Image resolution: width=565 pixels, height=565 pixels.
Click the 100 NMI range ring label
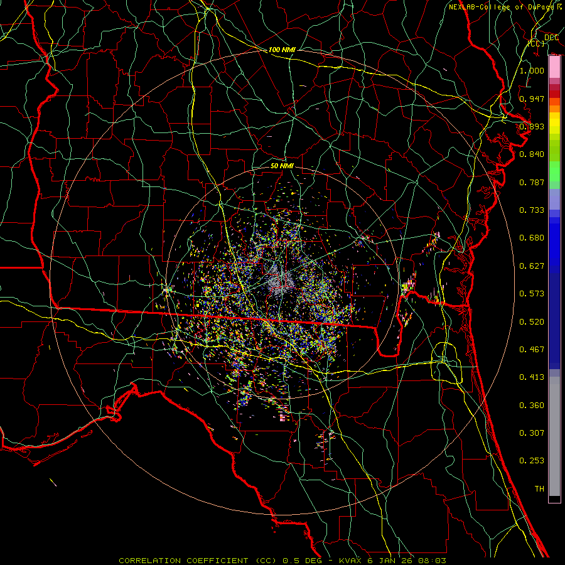tap(282, 50)
